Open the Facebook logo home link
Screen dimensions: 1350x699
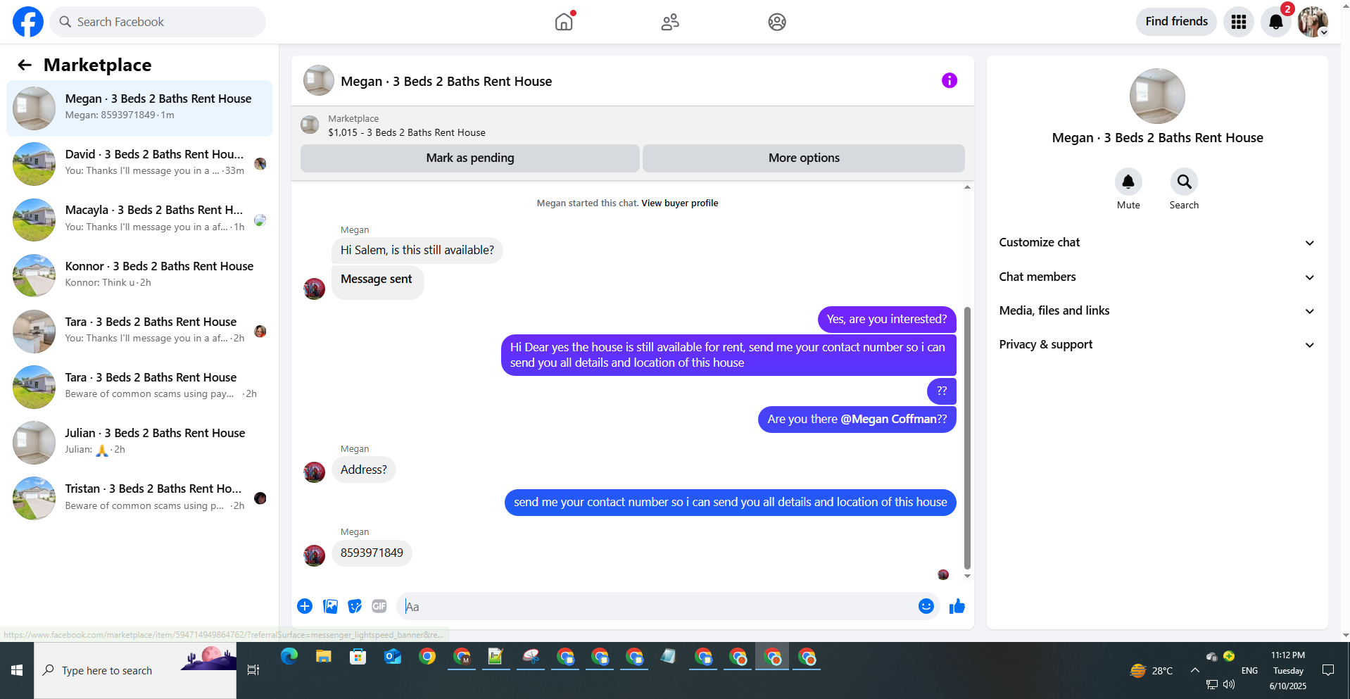(28, 22)
